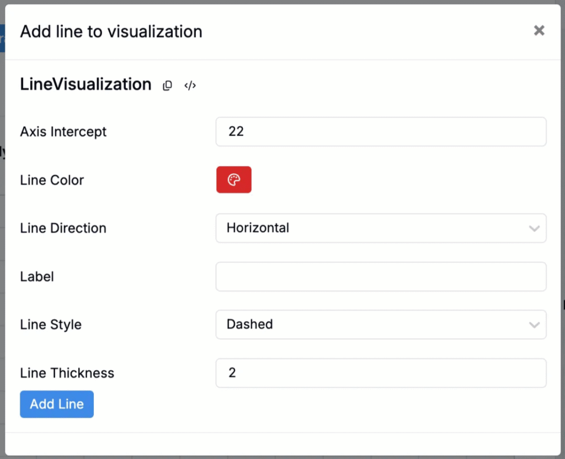565x459 pixels.
Task: Click the Line Color field label
Action: pos(52,180)
